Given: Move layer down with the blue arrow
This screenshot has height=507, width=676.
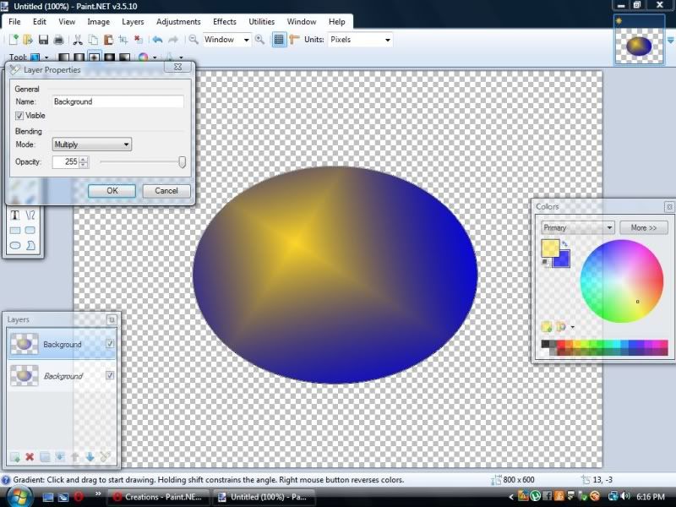Looking at the screenshot, I should pyautogui.click(x=90, y=457).
